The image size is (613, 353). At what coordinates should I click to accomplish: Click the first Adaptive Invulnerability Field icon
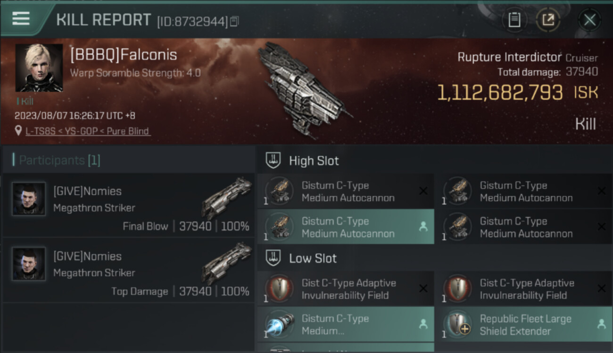tap(279, 289)
